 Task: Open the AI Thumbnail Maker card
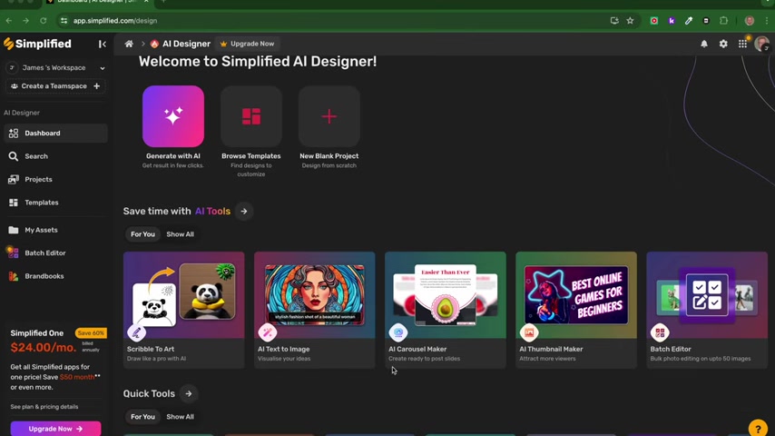[x=575, y=309]
